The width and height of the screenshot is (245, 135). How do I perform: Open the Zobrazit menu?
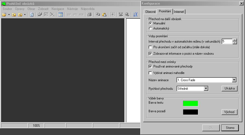coord(43,9)
